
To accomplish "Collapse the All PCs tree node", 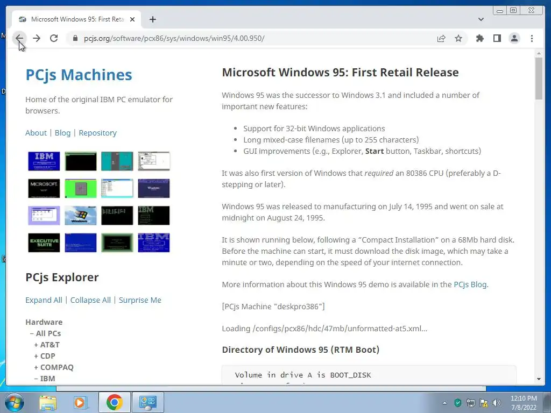I will [45, 333].
